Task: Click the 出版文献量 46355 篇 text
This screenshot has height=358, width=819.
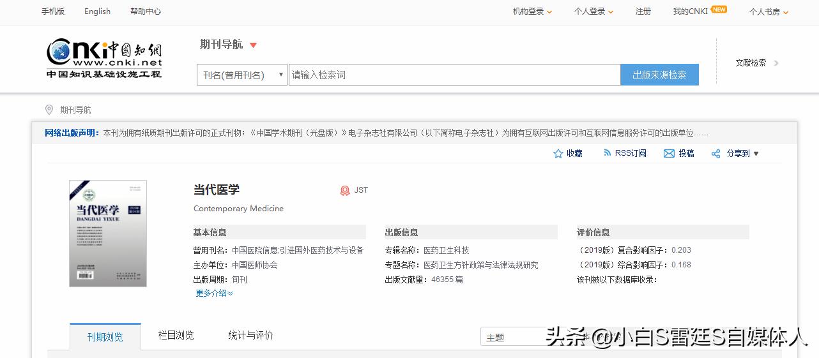Action: click(424, 280)
